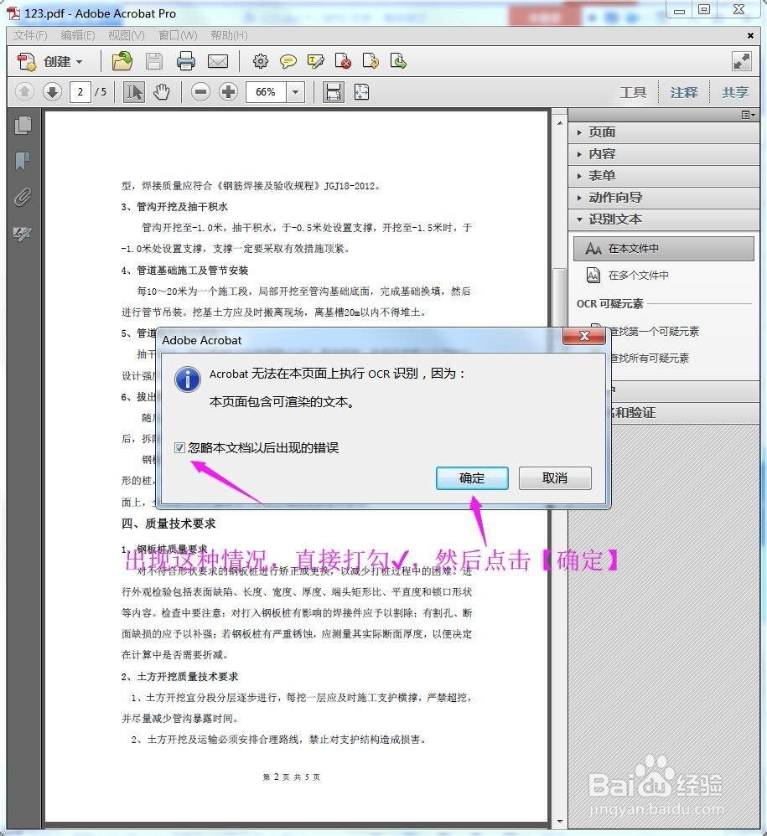Screen dimensions: 767x836
Task: Open the 视图(V) menu
Action: coord(127,36)
